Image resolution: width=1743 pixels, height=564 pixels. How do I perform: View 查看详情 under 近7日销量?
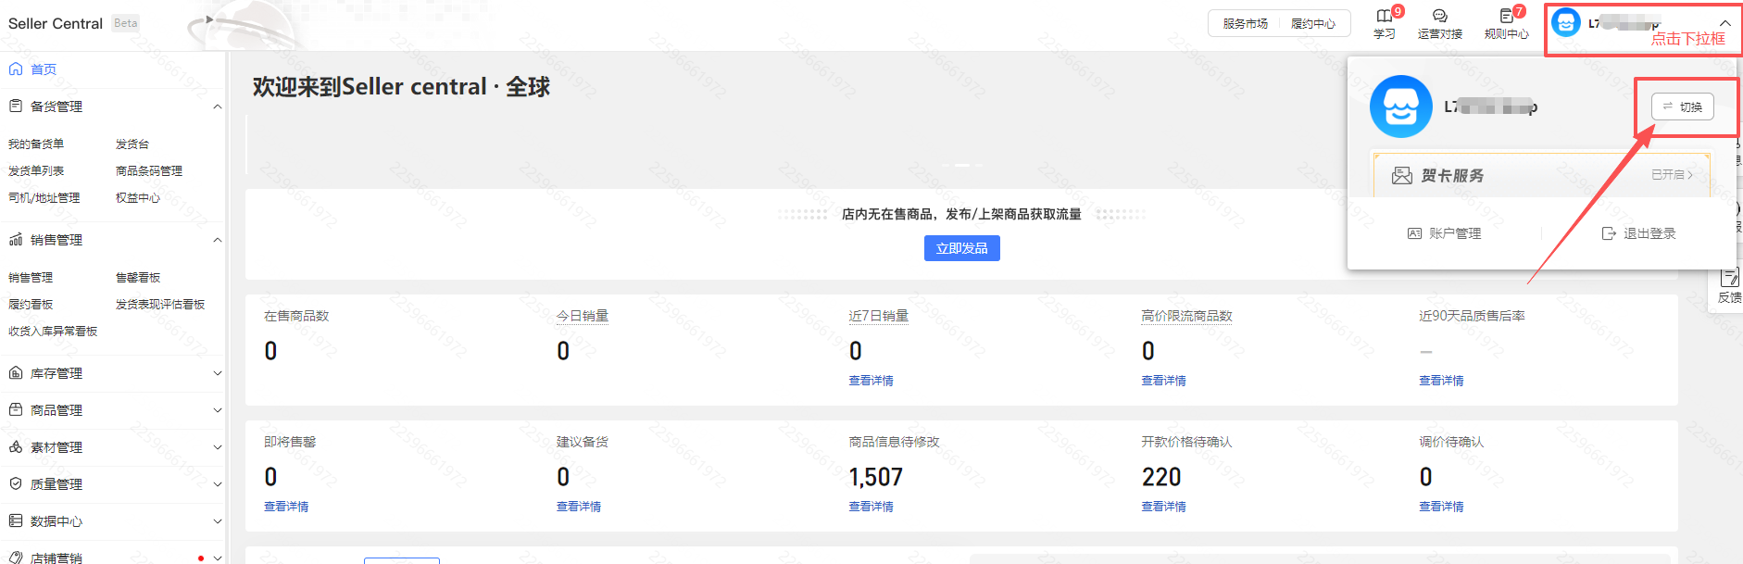point(871,381)
